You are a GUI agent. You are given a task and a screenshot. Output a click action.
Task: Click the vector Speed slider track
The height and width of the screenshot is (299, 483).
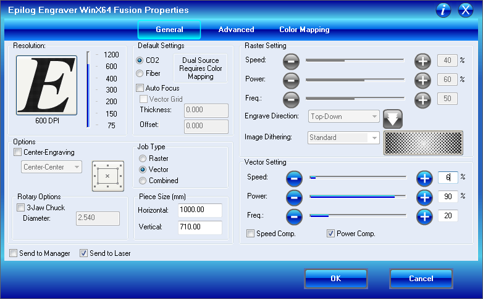pos(358,177)
